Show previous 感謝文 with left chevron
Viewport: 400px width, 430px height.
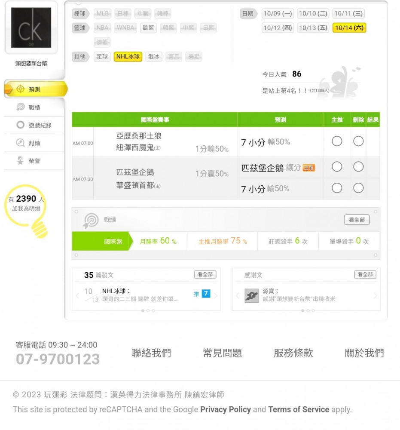pyautogui.click(x=237, y=296)
